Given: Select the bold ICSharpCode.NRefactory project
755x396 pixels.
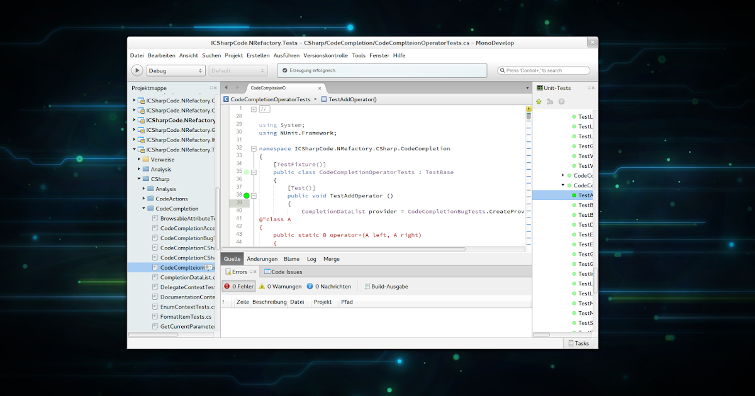Looking at the screenshot, I should coord(176,120).
